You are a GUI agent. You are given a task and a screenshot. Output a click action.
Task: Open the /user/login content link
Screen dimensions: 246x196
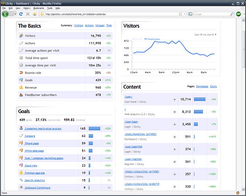point(131,122)
